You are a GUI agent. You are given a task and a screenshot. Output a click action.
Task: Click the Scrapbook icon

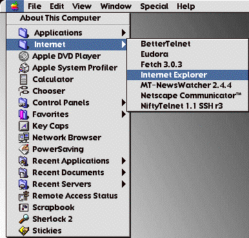[24, 208]
